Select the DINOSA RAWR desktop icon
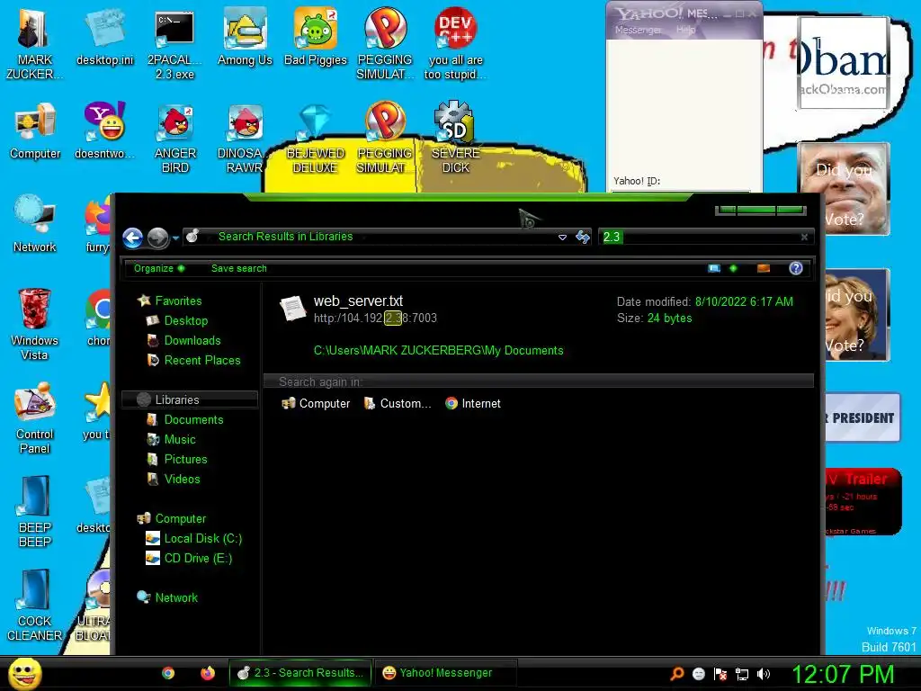Image resolution: width=921 pixels, height=691 pixels. [x=245, y=138]
